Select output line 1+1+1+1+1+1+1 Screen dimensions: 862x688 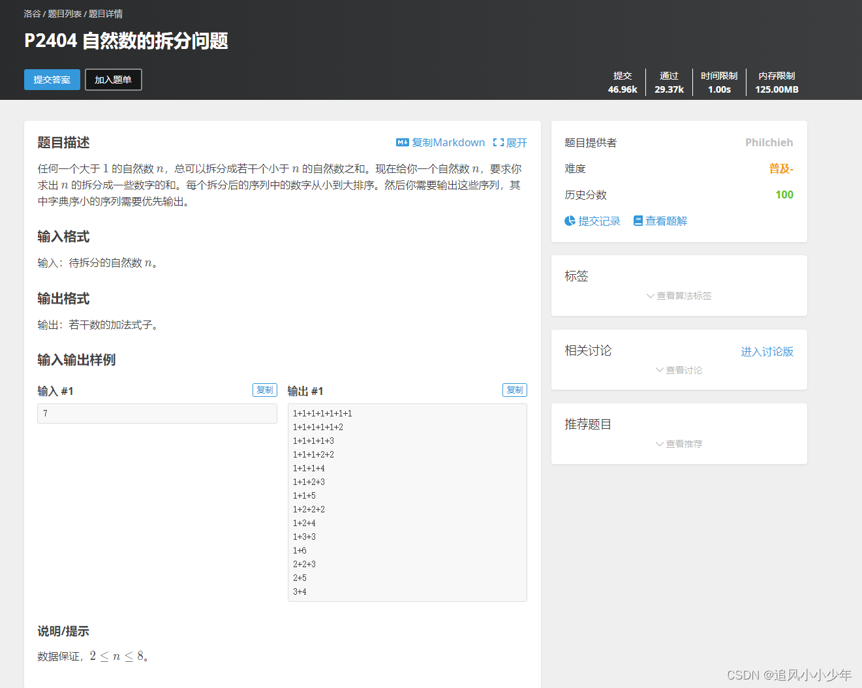tap(322, 413)
